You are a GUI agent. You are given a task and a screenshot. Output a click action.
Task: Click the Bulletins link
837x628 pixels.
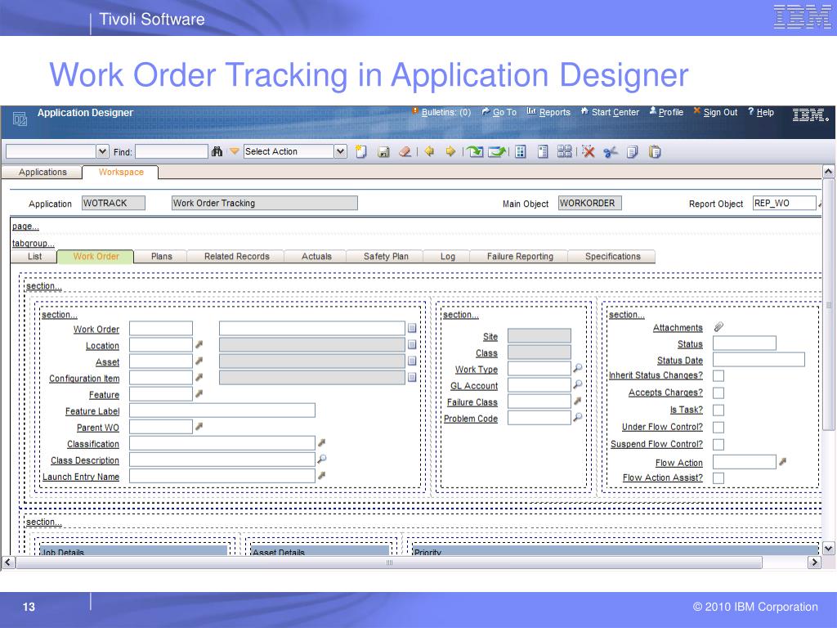coord(445,112)
